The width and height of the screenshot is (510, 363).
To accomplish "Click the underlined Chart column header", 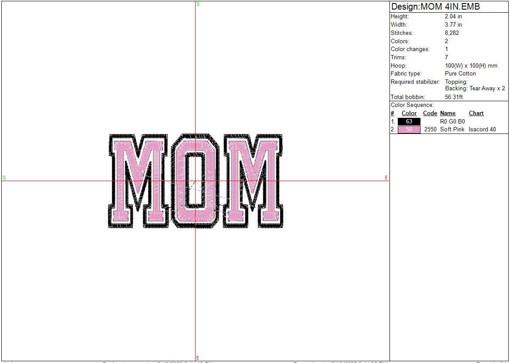I will tap(476, 113).
